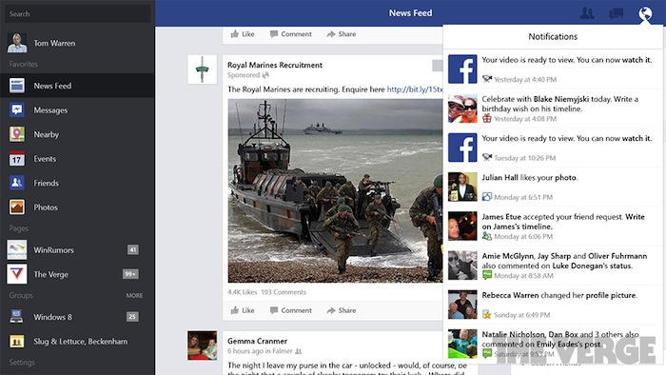Open Rebecca Warren profile picture notification
The width and height of the screenshot is (666, 375).
[553, 305]
